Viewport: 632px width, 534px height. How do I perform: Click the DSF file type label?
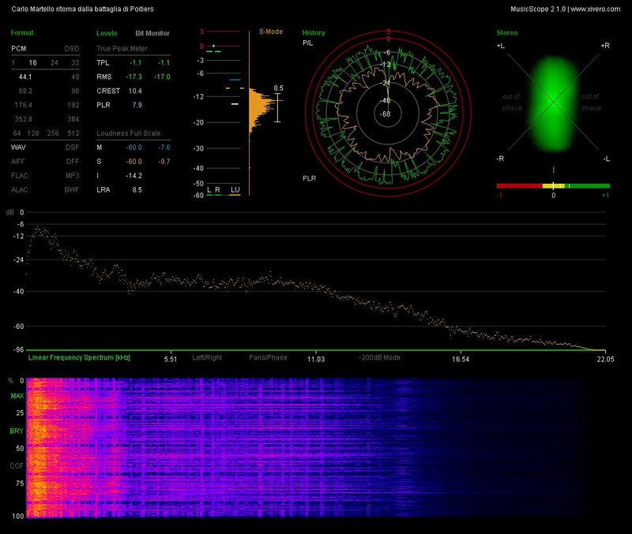(73, 148)
